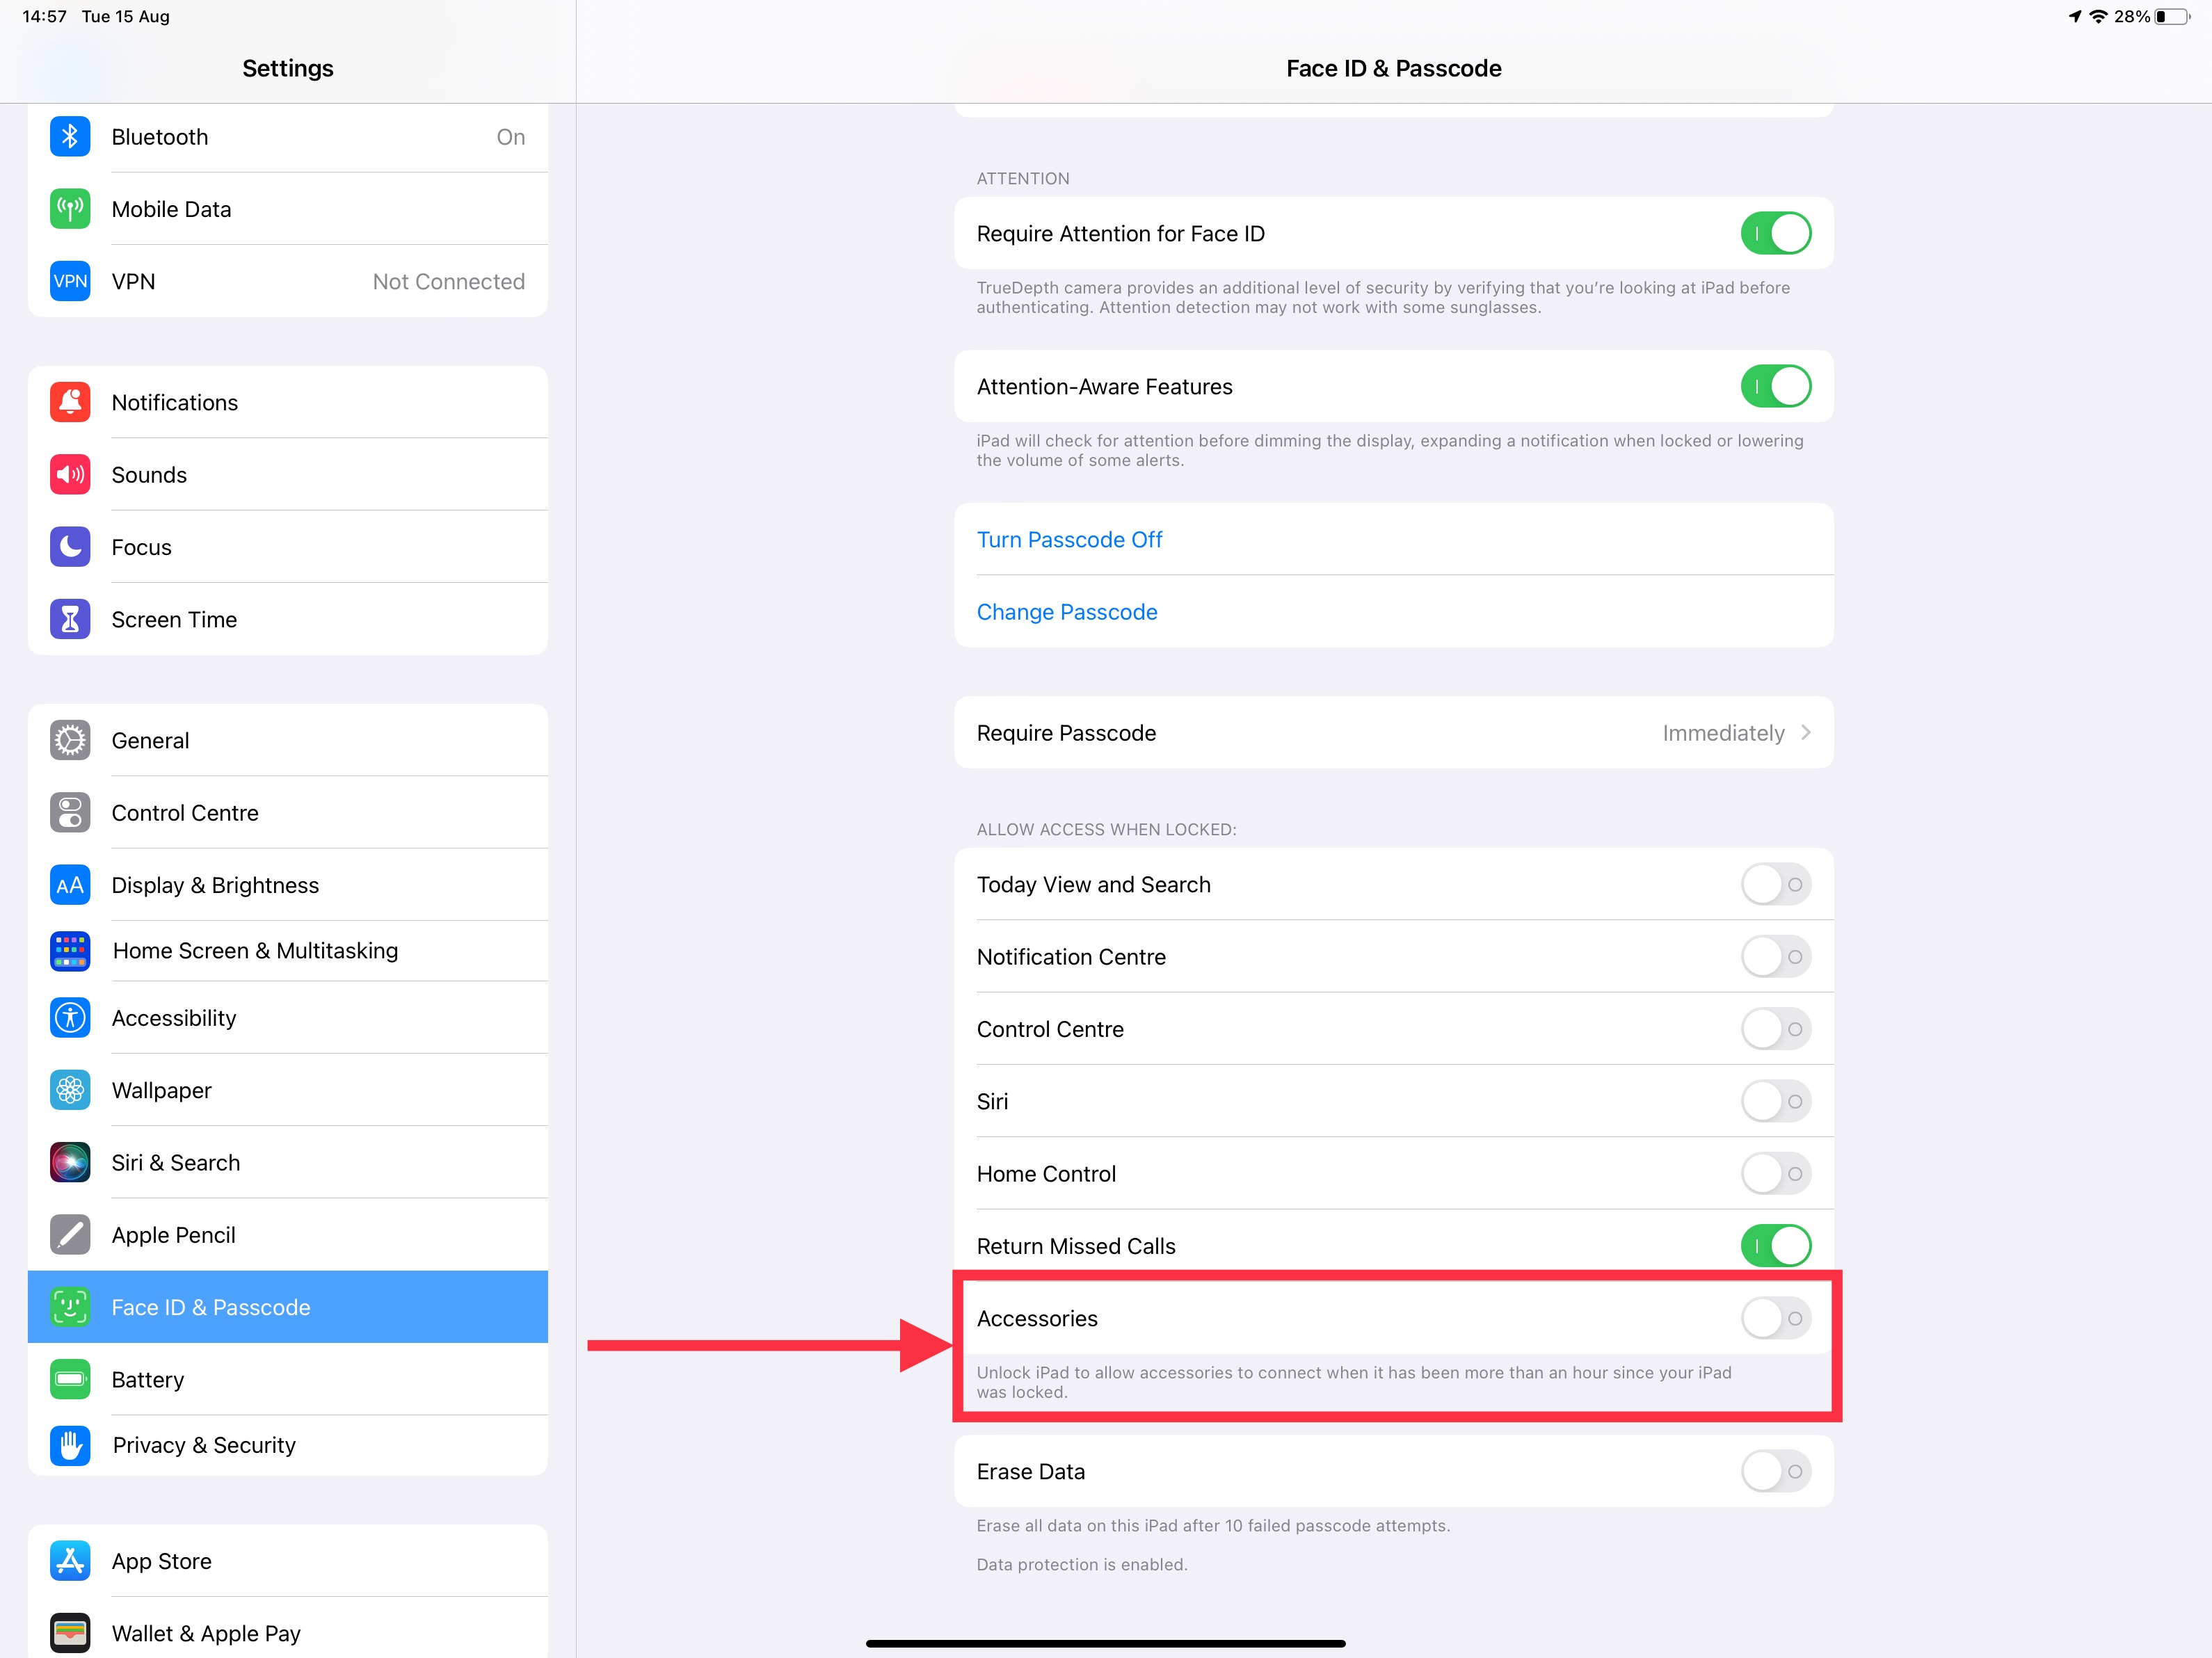Screen dimensions: 2212x1658
Task: Open the Notifications bell icon
Action: point(70,402)
